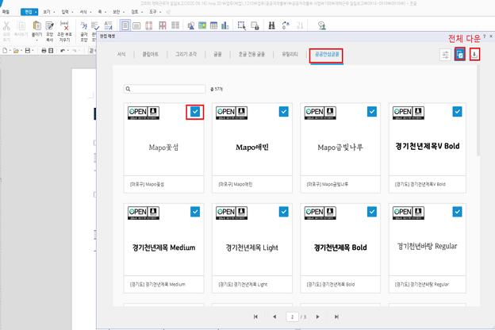
Task: Go to the previous page of fonts
Action: [274, 317]
